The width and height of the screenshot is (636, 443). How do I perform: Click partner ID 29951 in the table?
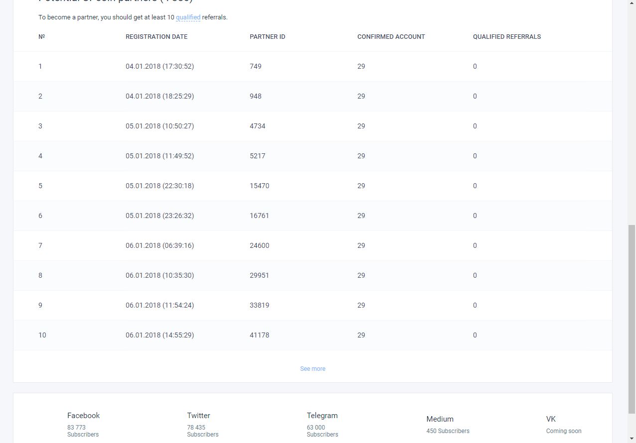(x=259, y=275)
